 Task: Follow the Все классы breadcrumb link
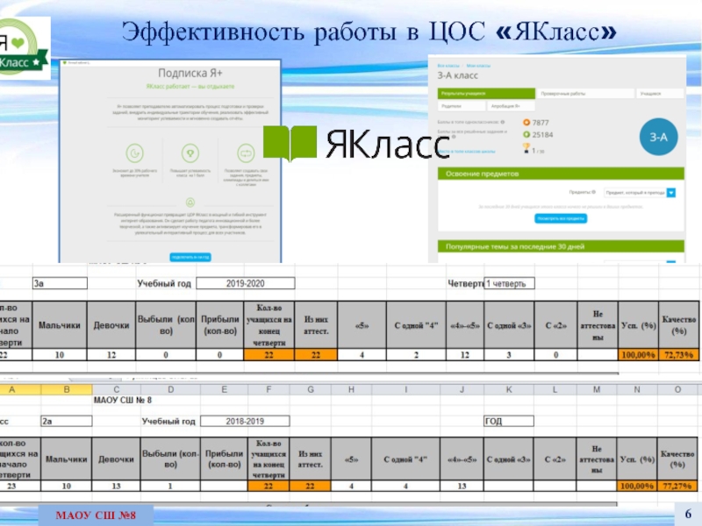(448, 66)
